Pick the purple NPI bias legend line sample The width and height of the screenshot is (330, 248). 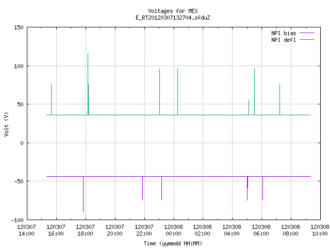click(x=307, y=33)
